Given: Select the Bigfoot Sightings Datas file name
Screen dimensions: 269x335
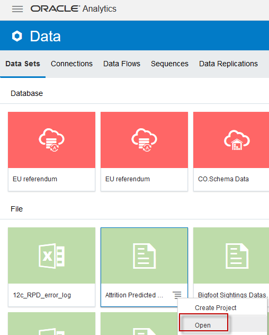Looking at the screenshot, I should [x=232, y=295].
